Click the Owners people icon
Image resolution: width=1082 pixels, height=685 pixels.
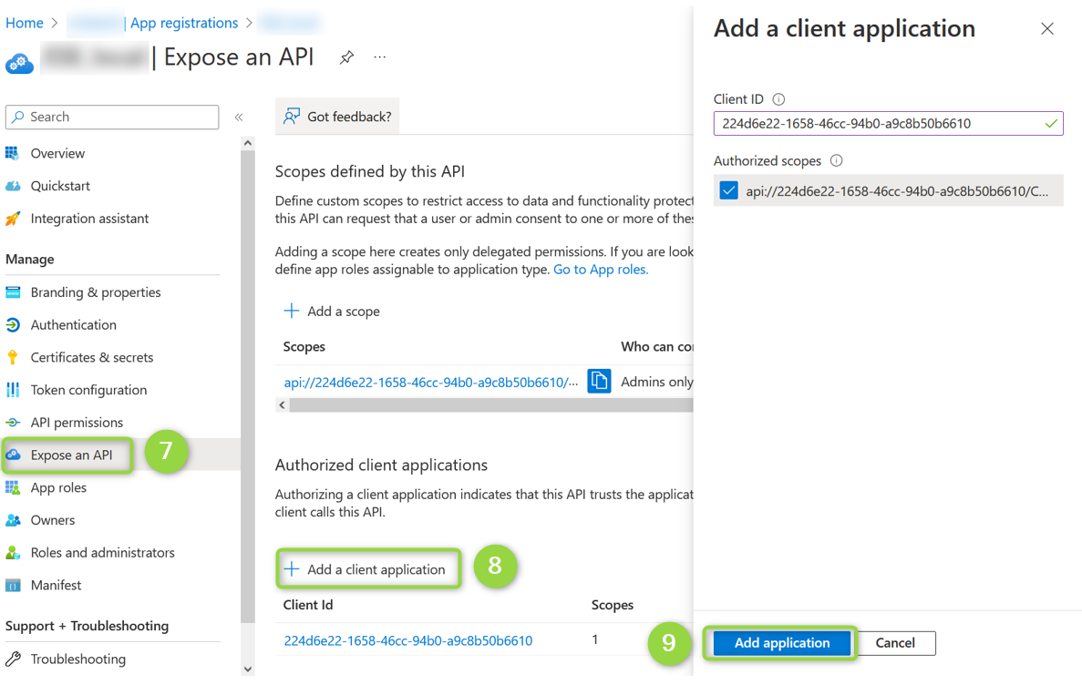[x=13, y=520]
